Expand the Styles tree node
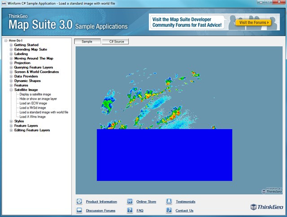This screenshot has height=217, width=287. coord(11,121)
